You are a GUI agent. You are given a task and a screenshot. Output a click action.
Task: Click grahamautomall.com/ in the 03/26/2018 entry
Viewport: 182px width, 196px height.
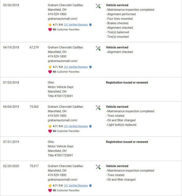pyautogui.click(x=63, y=19)
